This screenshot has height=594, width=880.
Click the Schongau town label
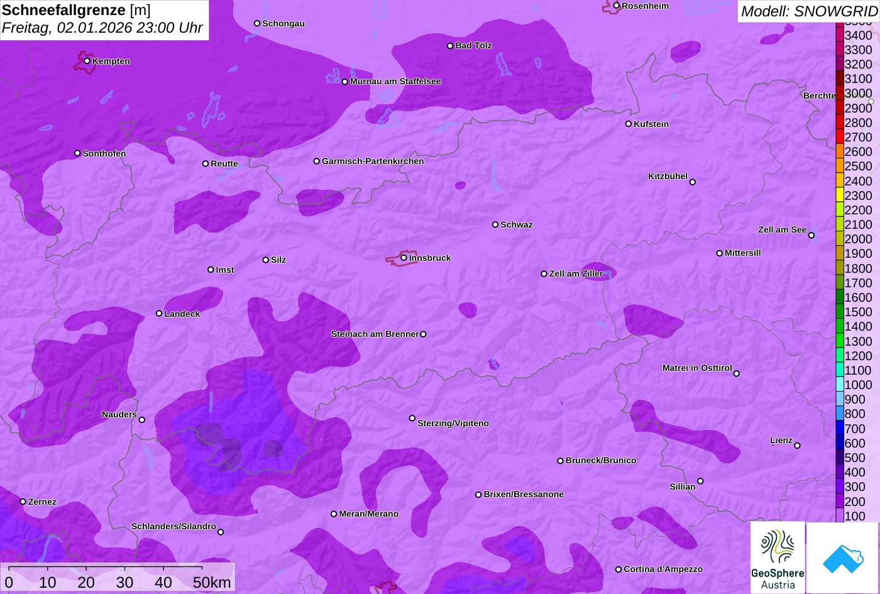(283, 23)
